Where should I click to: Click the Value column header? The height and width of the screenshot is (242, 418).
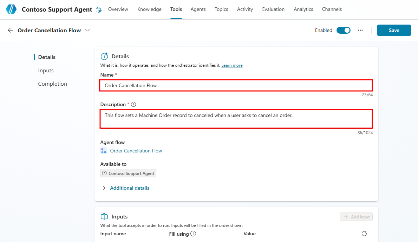[x=249, y=234]
